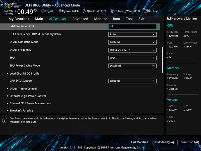
Task: Click the capacity 16384 MB value
Action: click(173, 89)
